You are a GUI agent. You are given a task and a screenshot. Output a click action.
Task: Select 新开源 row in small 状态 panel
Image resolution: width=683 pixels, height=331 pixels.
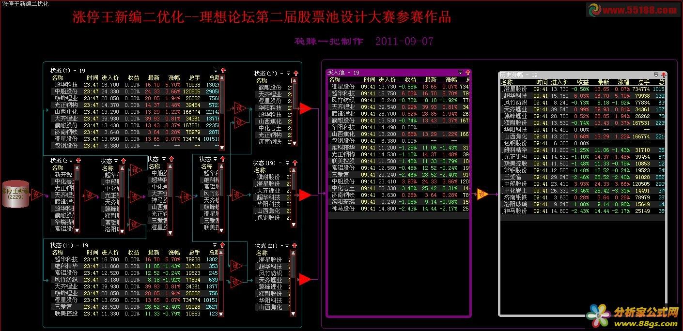(x=62, y=174)
